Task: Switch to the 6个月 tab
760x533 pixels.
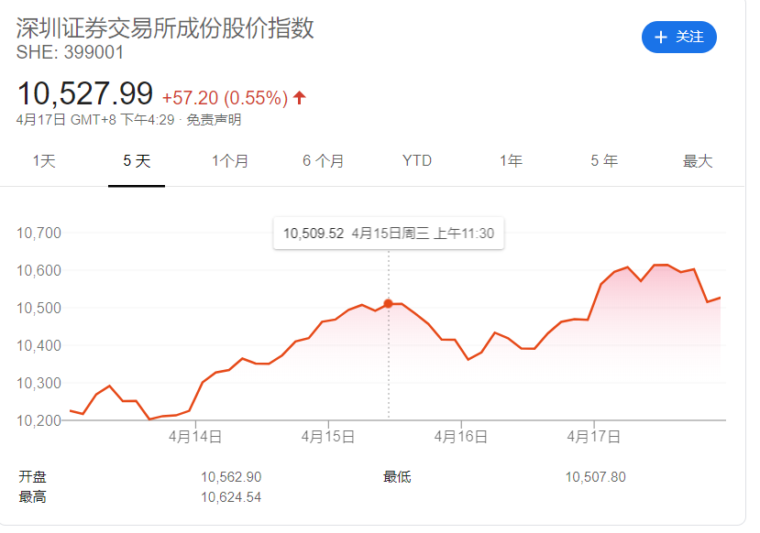Action: coord(323,161)
